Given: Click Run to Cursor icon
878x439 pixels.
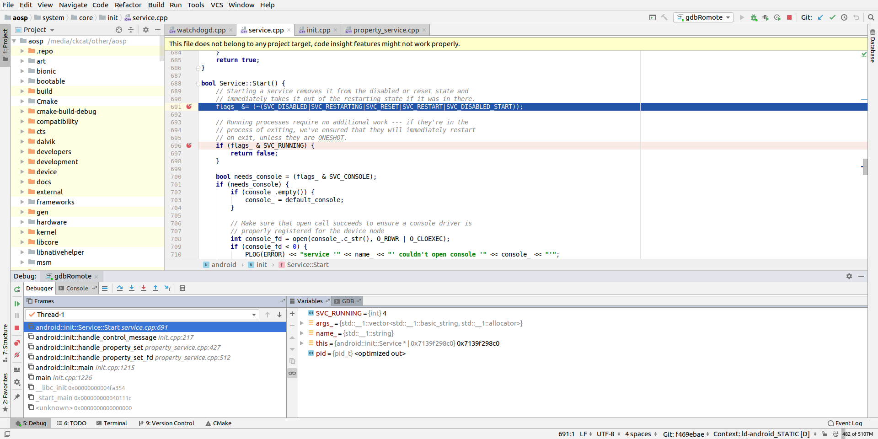Looking at the screenshot, I should click(167, 288).
